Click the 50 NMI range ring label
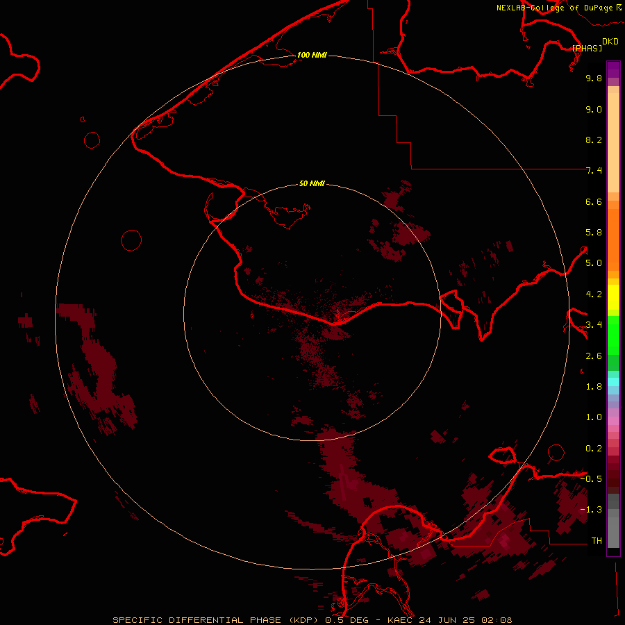Screen dimensions: 625x625 point(312,183)
